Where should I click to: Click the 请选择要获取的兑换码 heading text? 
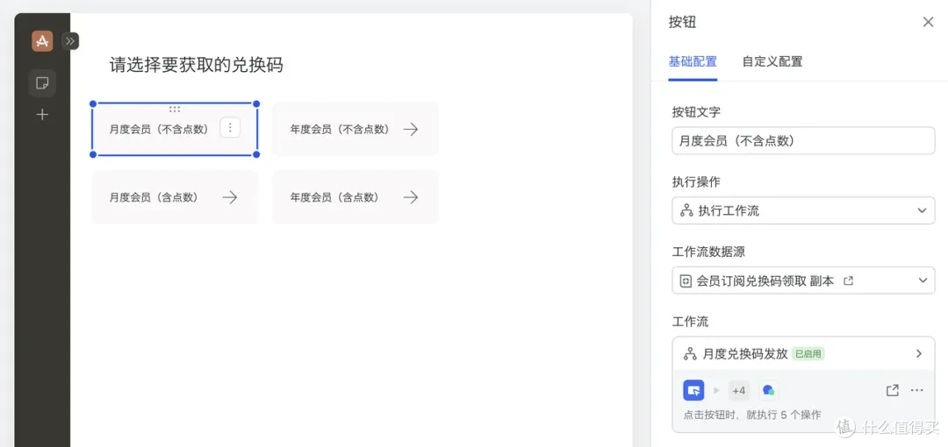(x=197, y=65)
